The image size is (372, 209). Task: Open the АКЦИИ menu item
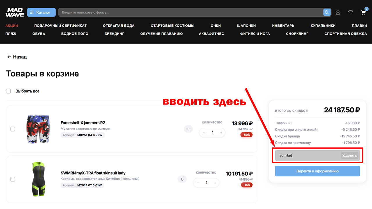pos(12,26)
